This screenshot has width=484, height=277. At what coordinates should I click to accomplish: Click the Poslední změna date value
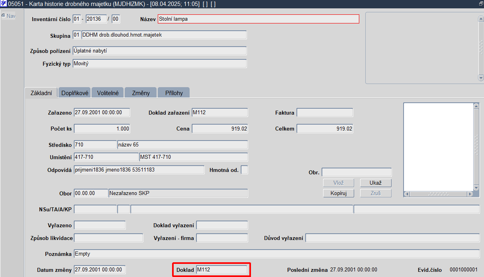354,270
